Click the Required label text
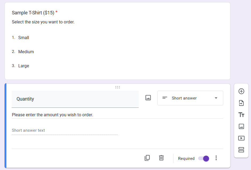Viewport: 251px width, 170px height. [x=186, y=158]
